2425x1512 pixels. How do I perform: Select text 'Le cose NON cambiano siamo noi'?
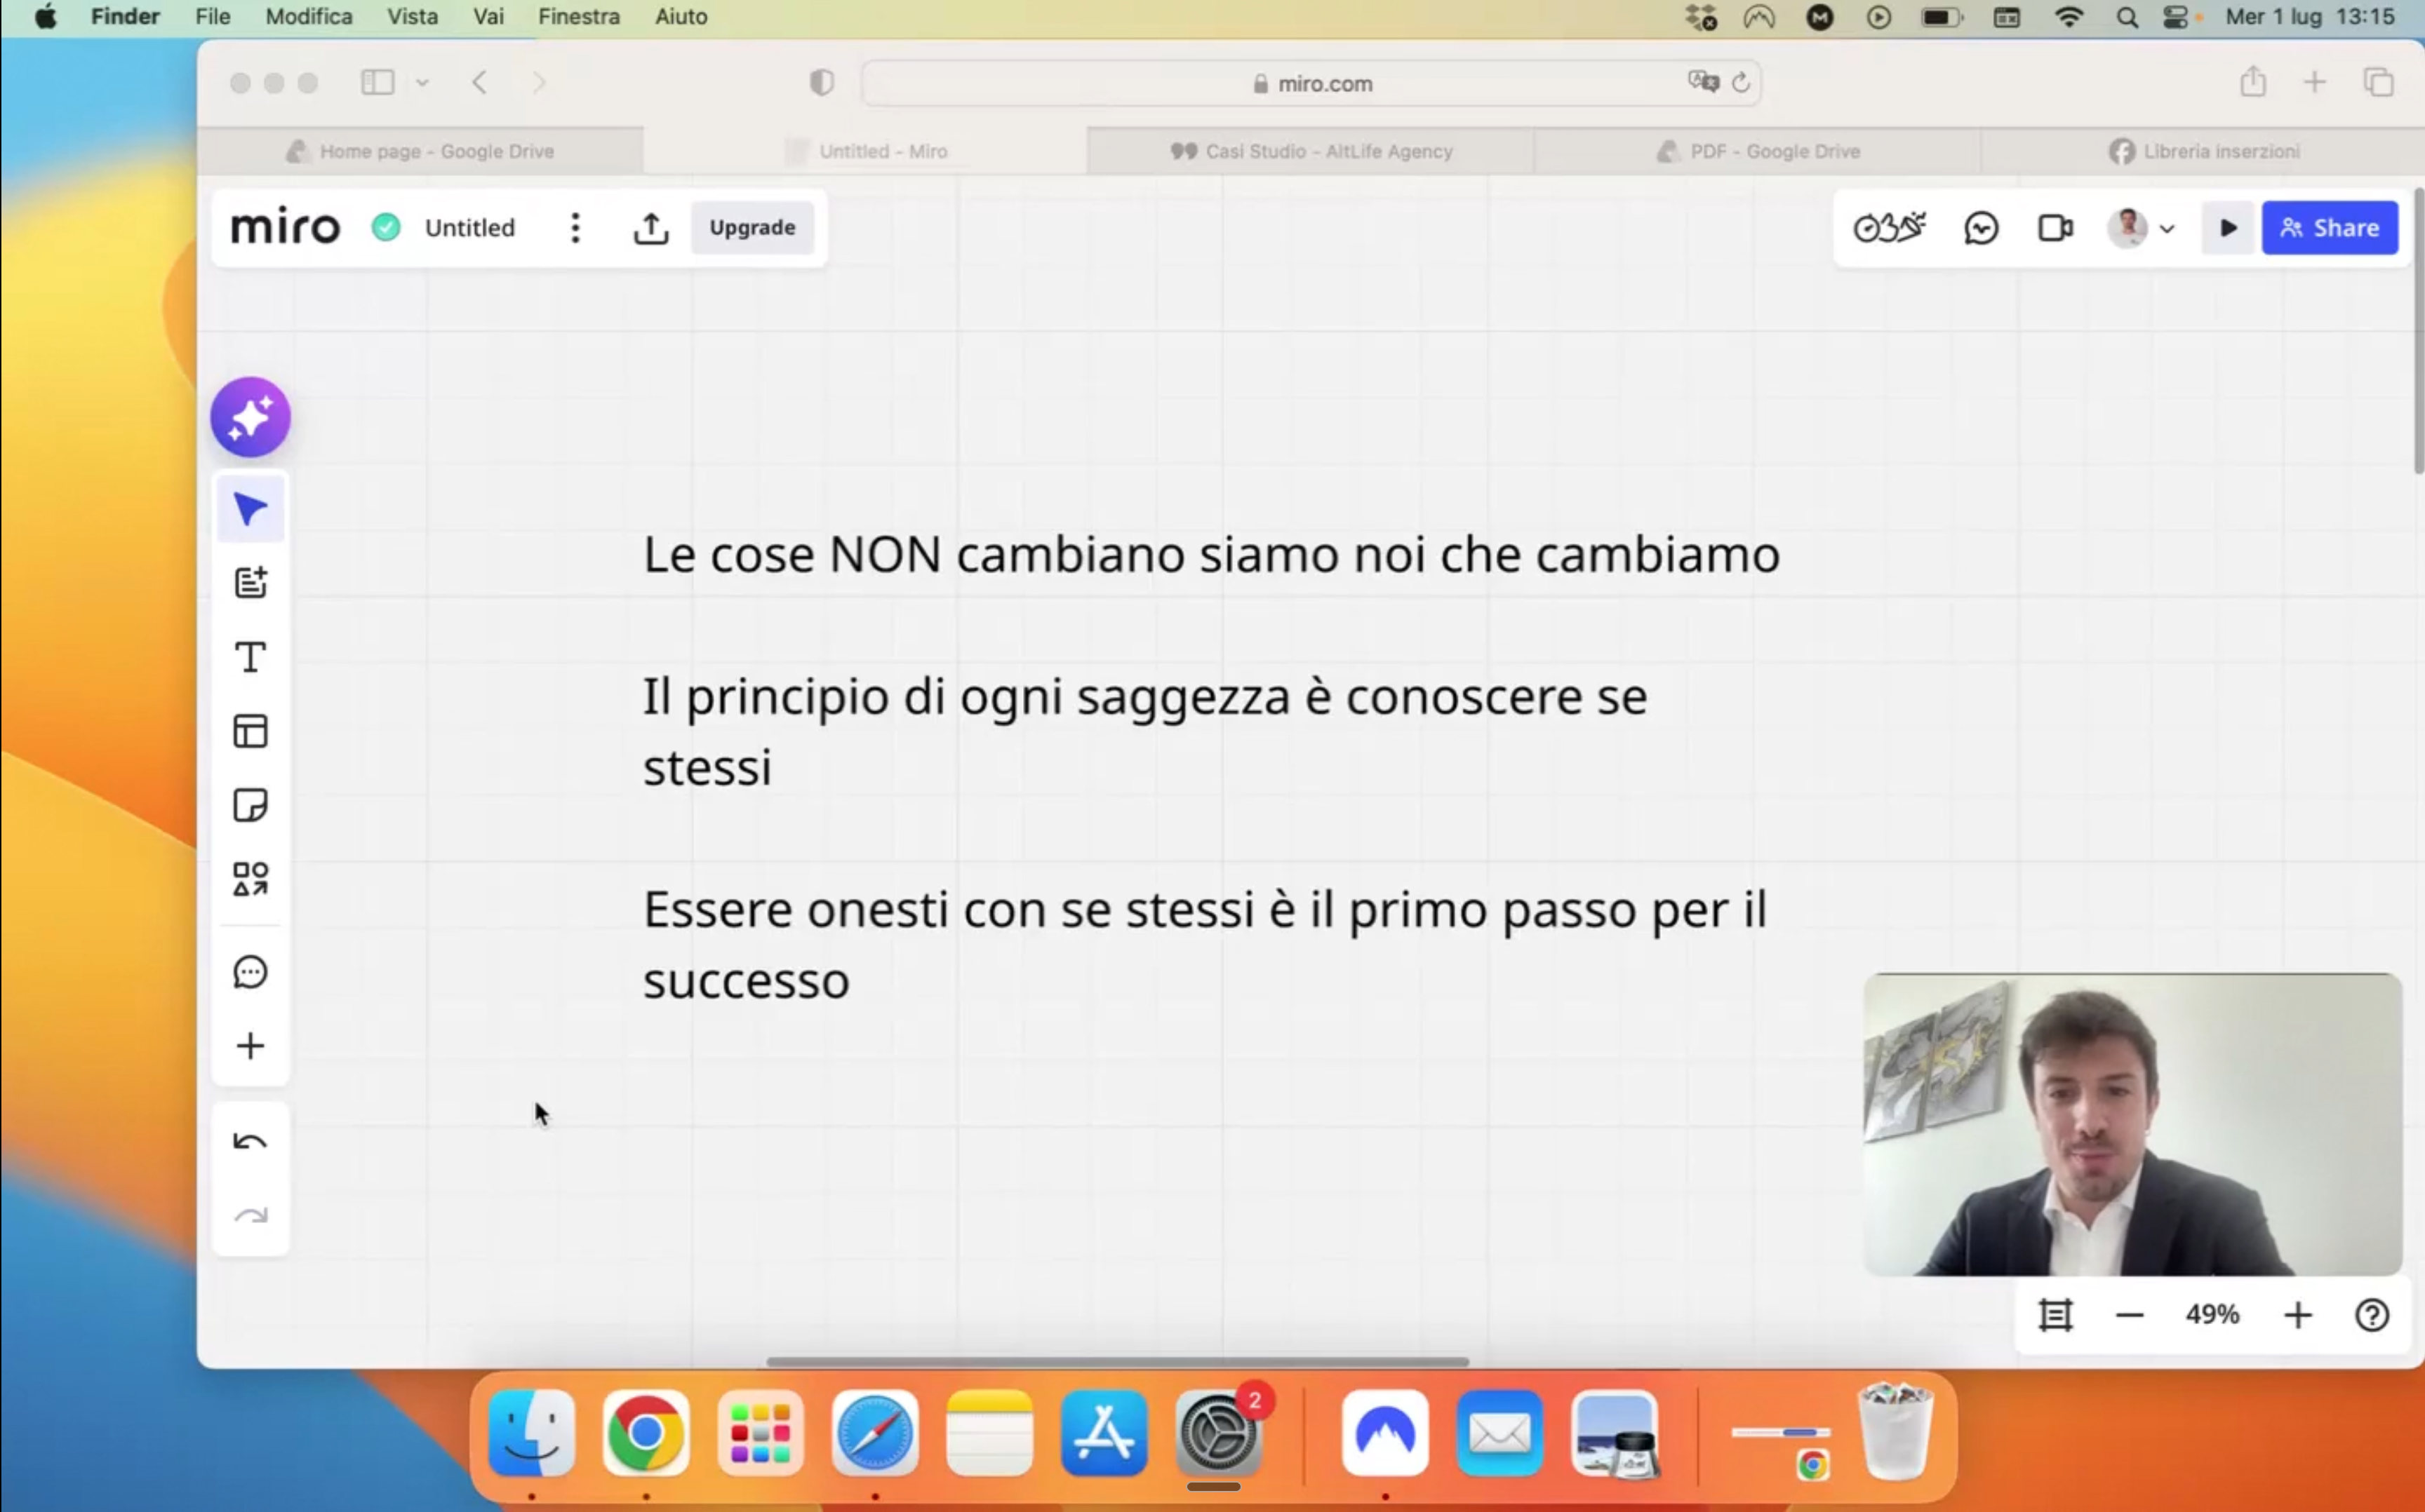point(1034,554)
